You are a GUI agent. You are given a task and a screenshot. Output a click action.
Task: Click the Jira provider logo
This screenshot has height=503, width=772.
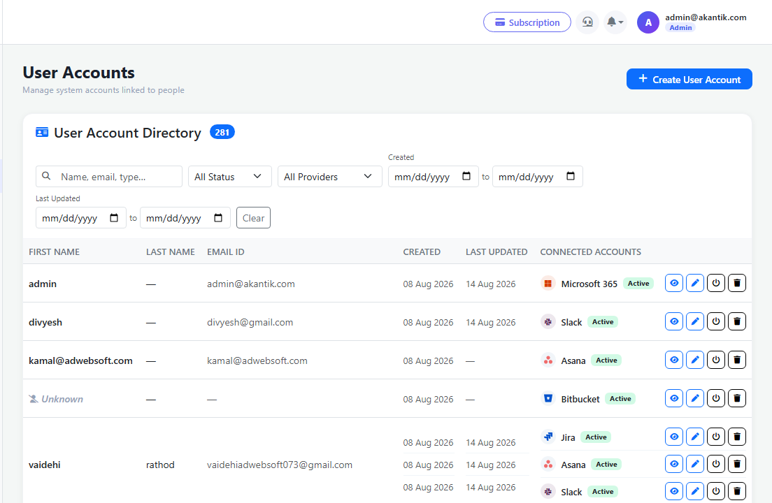click(548, 437)
